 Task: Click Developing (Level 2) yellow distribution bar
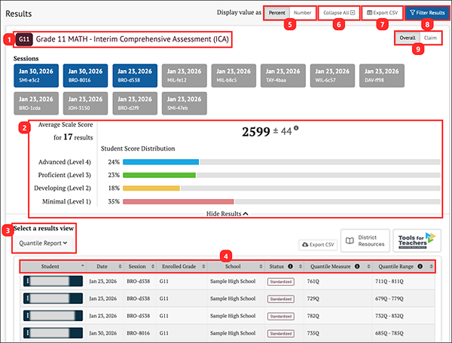point(151,188)
